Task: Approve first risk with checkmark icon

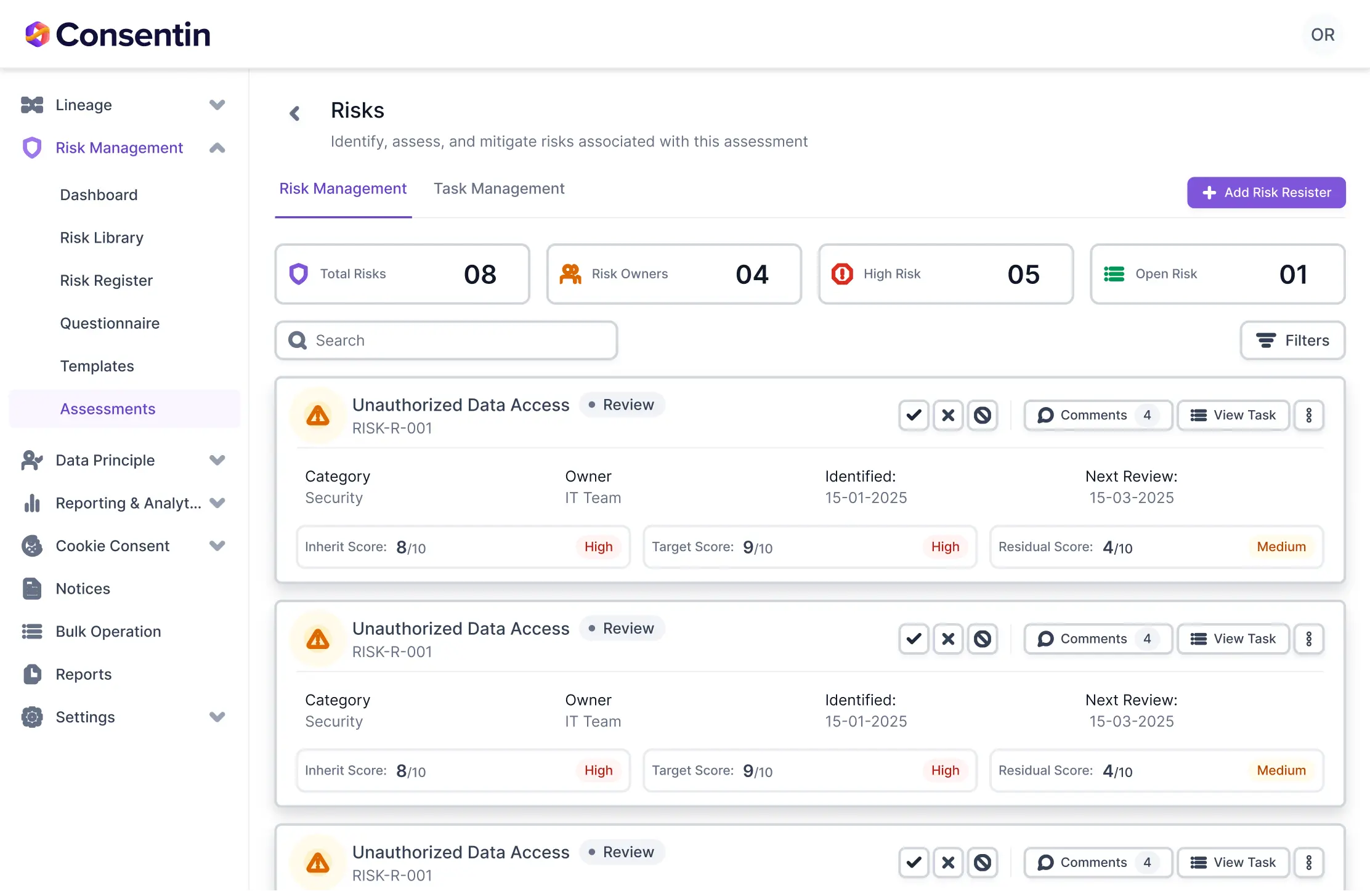Action: coord(914,415)
